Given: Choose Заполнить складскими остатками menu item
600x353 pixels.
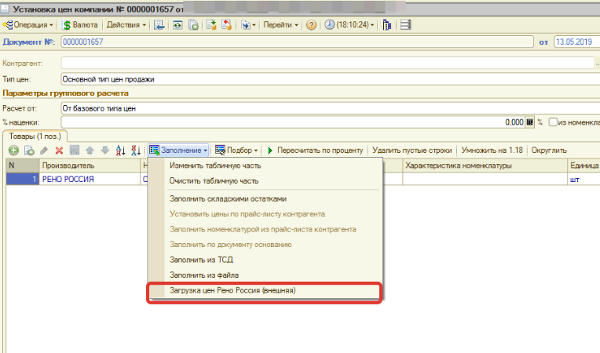Looking at the screenshot, I should [265, 198].
